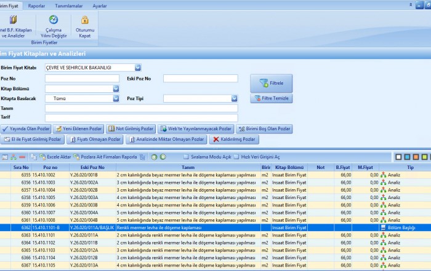Open the Kitap Bölümü dropdown
Viewport: 431px width, 271px height.
pyautogui.click(x=116, y=88)
